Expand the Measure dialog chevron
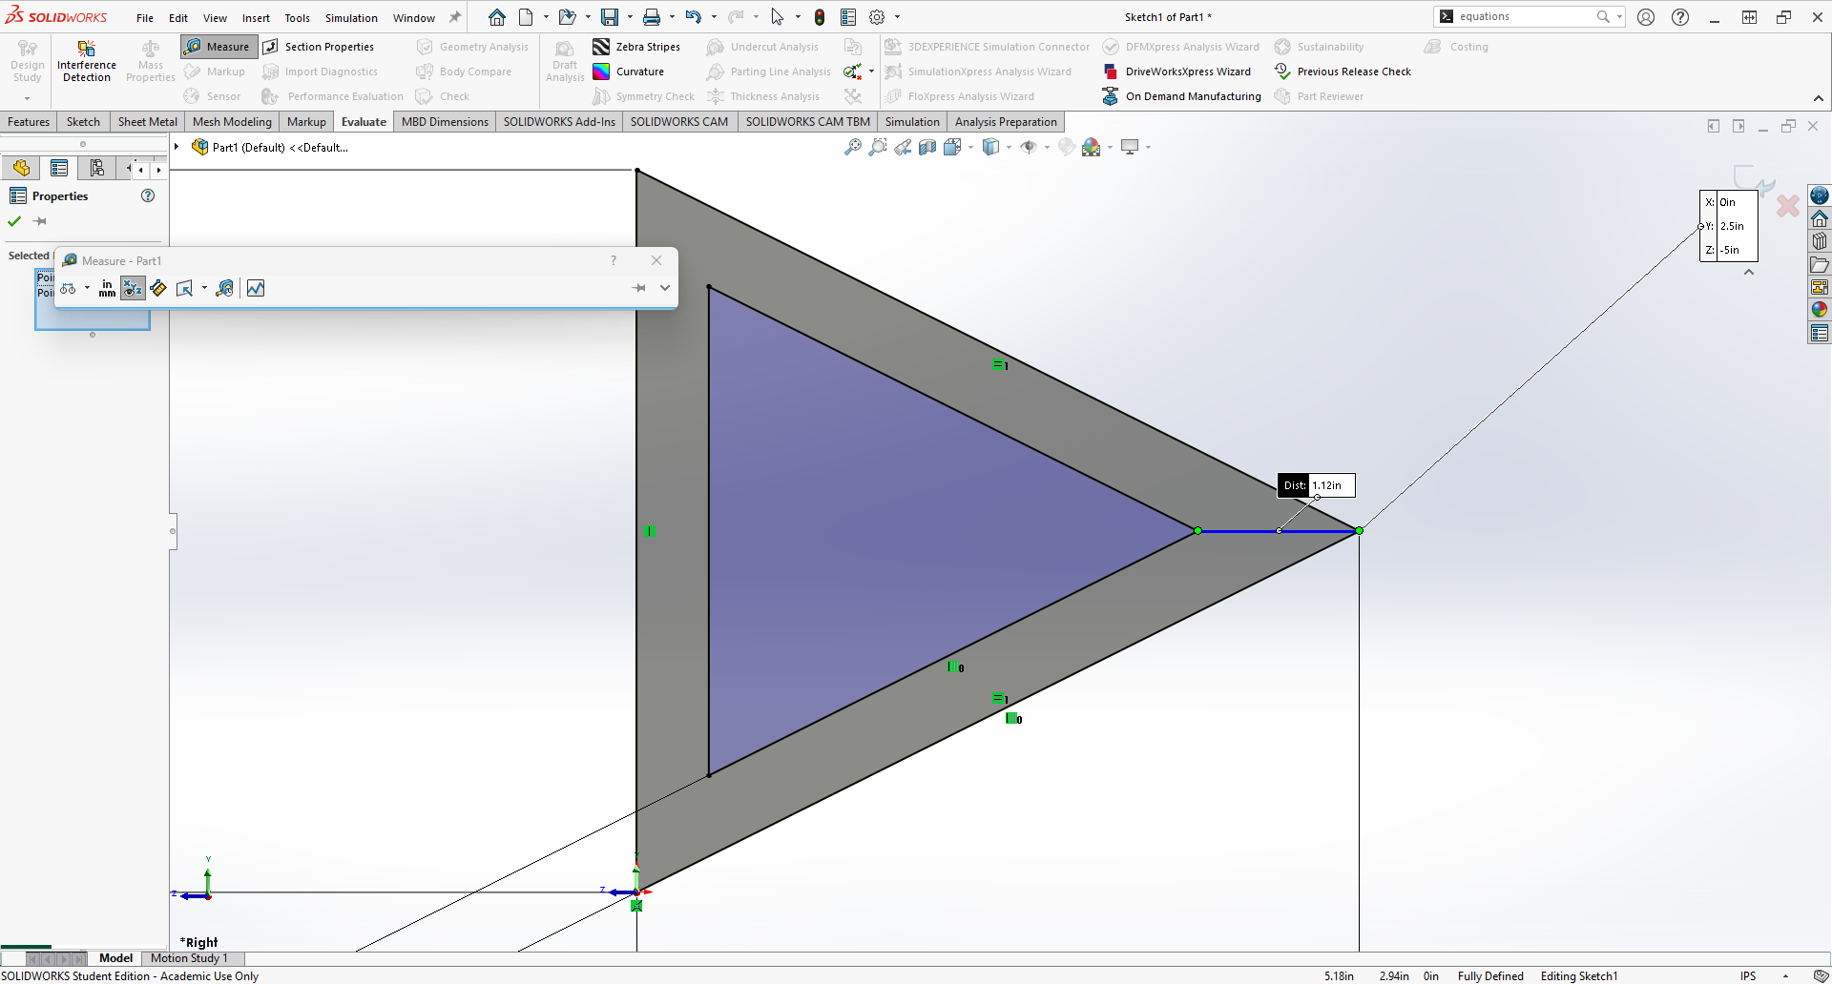 coord(665,288)
